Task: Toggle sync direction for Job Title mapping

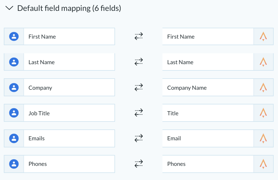Action: (x=139, y=113)
